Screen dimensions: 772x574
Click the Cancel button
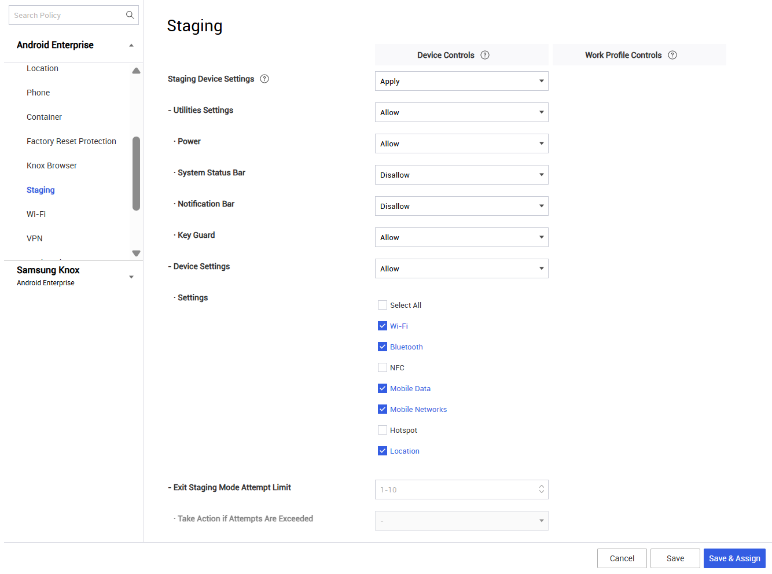click(x=622, y=558)
